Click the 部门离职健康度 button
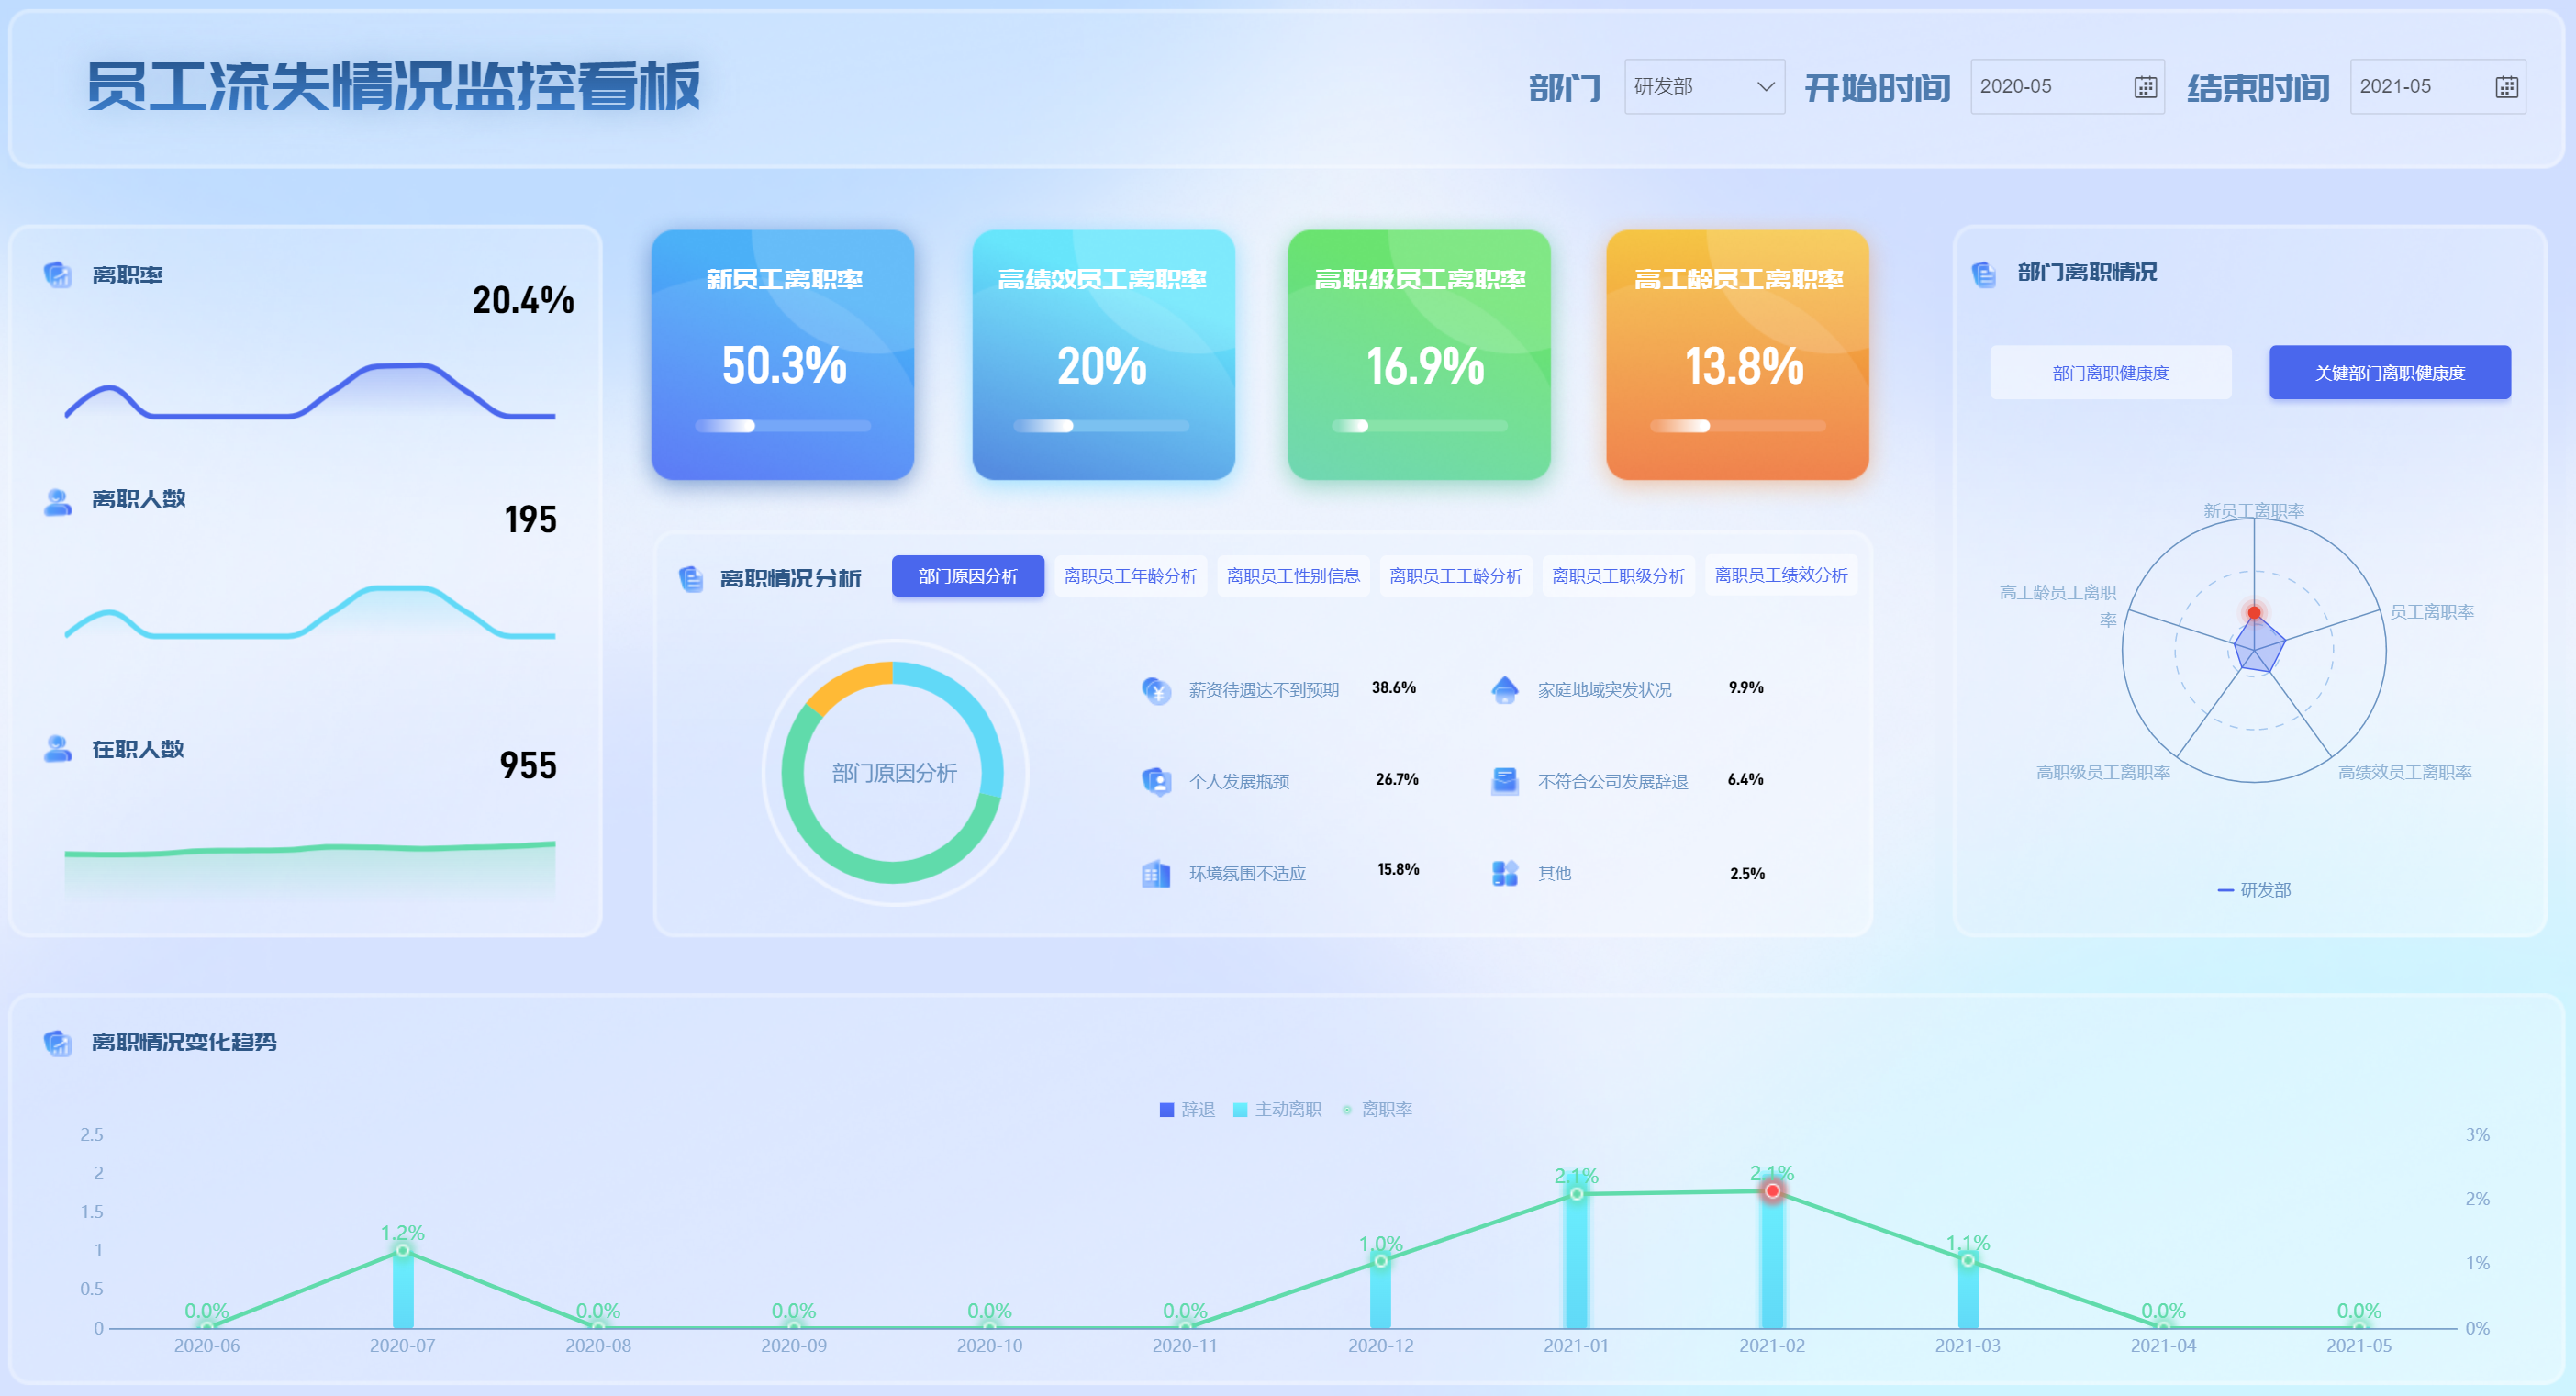 2110,373
